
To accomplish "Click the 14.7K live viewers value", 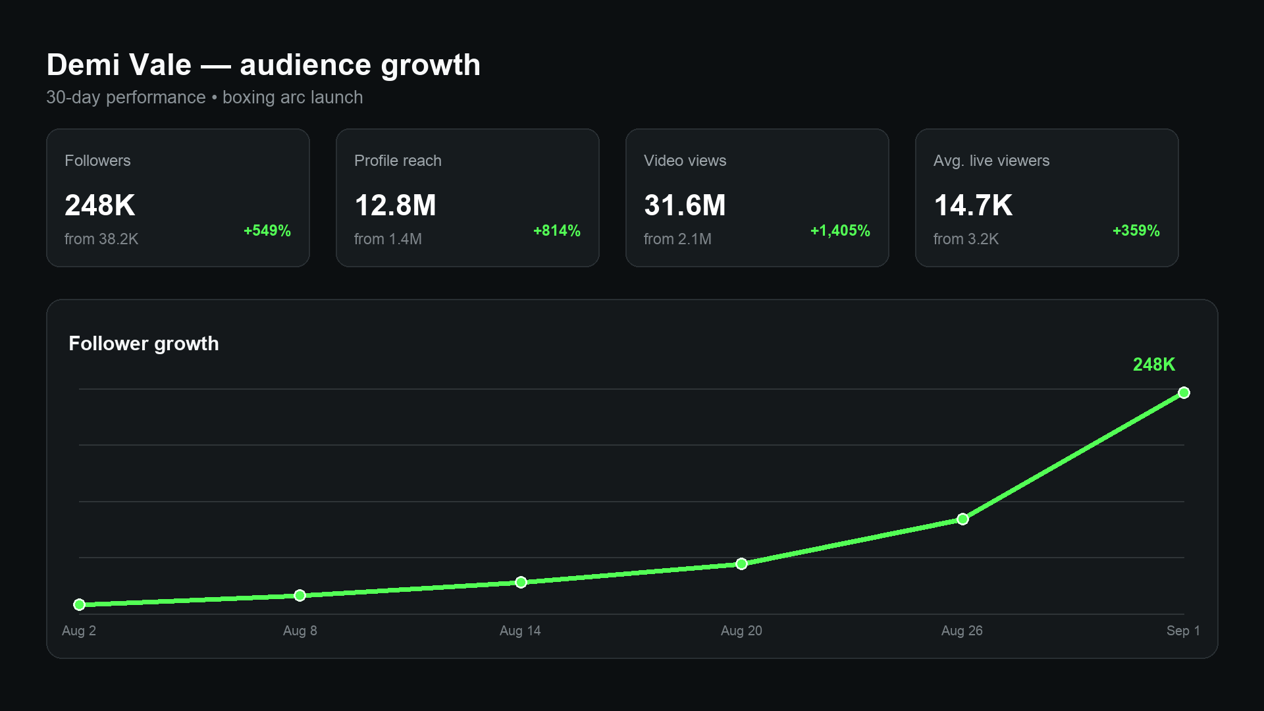I will click(973, 205).
